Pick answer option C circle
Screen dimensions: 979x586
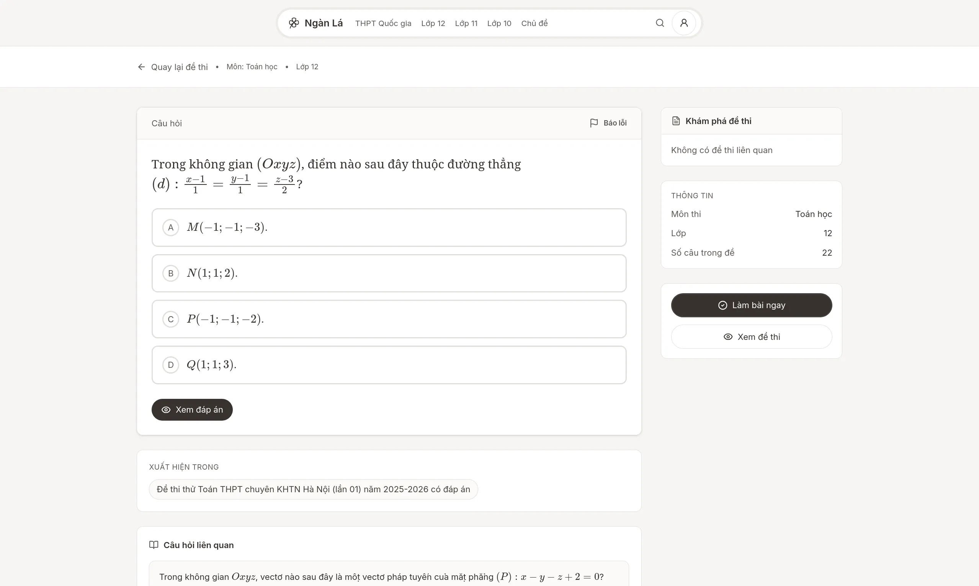tap(171, 319)
